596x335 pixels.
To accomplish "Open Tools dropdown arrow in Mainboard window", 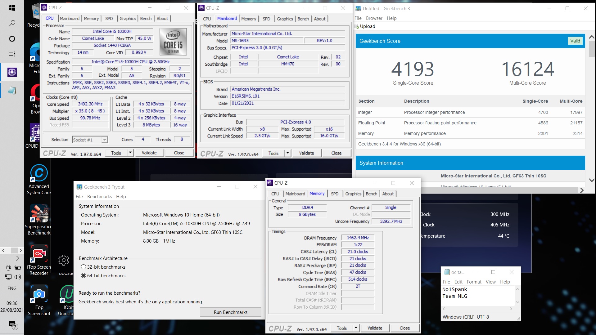I will point(288,153).
